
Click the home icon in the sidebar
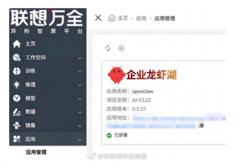17,44
